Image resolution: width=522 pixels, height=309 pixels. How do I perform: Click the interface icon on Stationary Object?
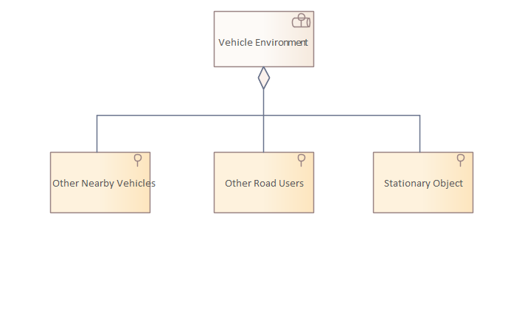pos(460,161)
